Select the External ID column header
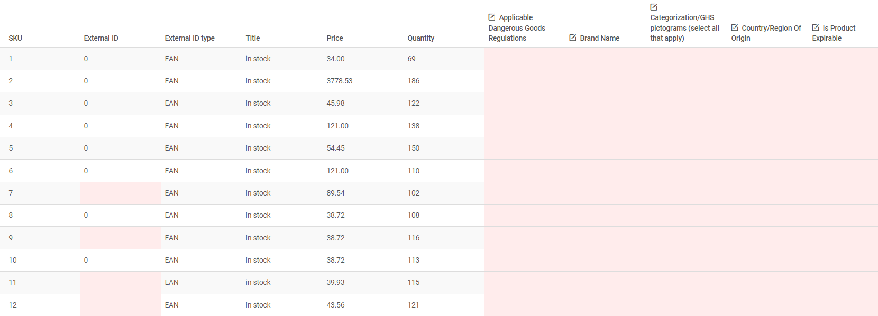Screen dimensions: 878x316 coord(101,38)
